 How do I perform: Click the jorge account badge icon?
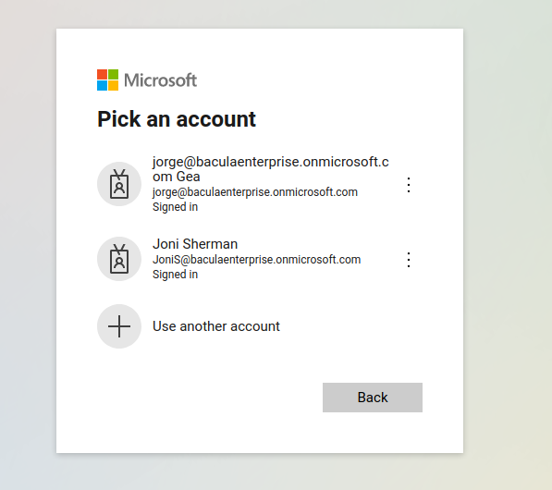point(119,184)
